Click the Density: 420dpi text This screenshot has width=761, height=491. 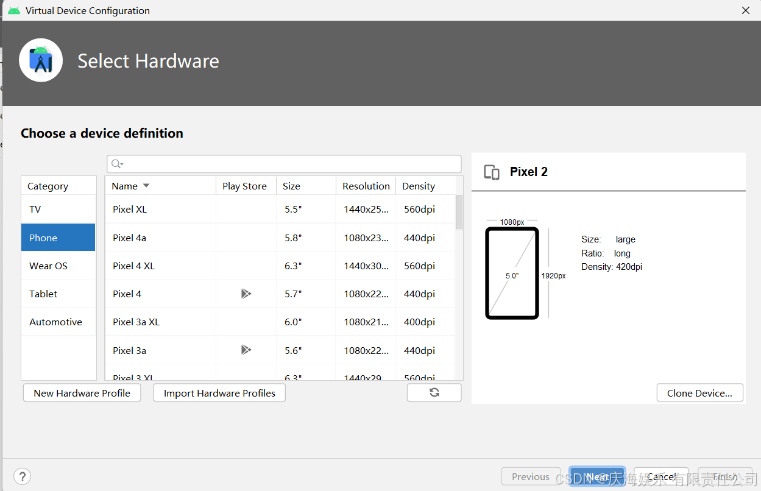(x=612, y=267)
